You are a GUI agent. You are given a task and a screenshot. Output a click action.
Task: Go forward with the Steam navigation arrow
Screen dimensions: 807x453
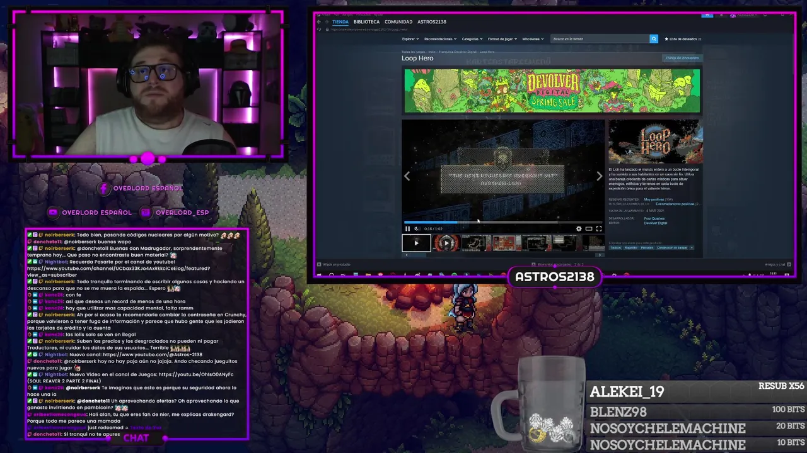pyautogui.click(x=327, y=21)
